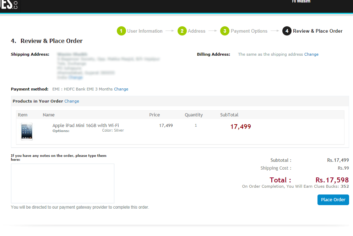Click the order notes text box
Viewport: 353px width, 236px height.
(x=63, y=183)
